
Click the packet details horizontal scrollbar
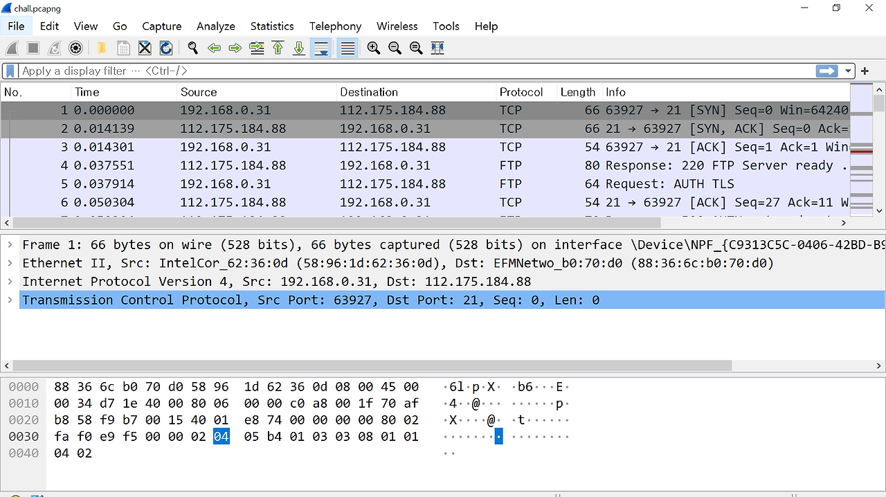point(372,365)
